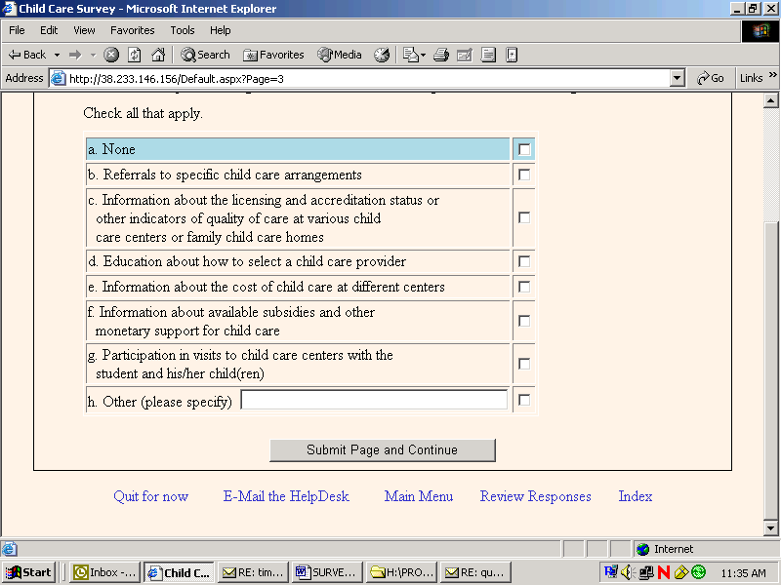Click the 'Other (please specify)' text field

(x=374, y=400)
